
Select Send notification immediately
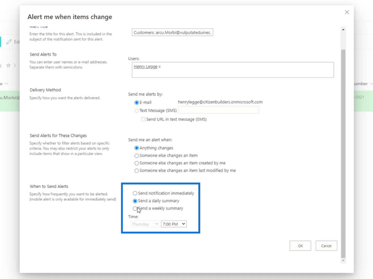[x=135, y=193]
